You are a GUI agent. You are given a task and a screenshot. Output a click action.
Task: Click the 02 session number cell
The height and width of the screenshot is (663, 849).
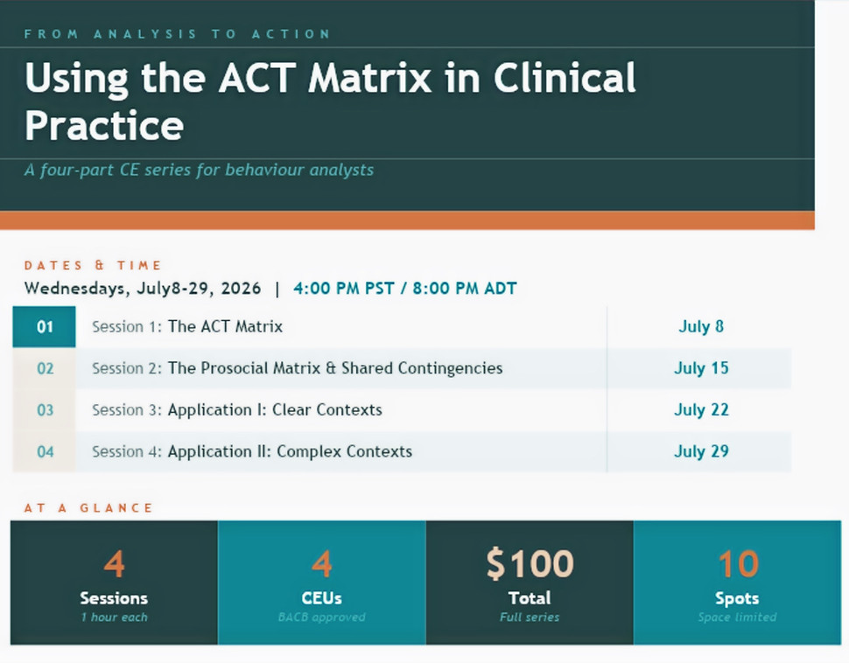[x=45, y=368]
